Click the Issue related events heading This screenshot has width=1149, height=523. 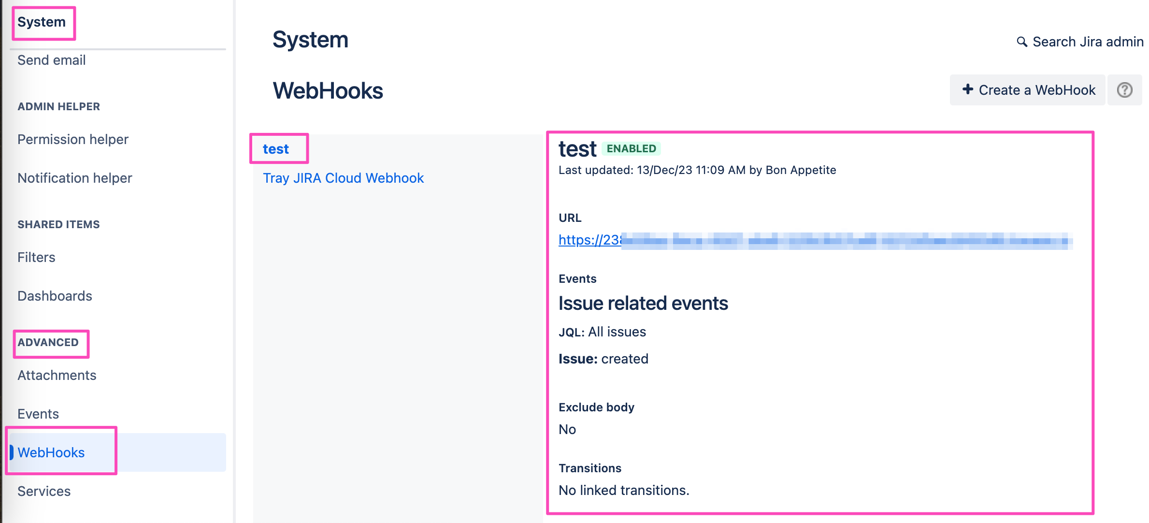[643, 303]
